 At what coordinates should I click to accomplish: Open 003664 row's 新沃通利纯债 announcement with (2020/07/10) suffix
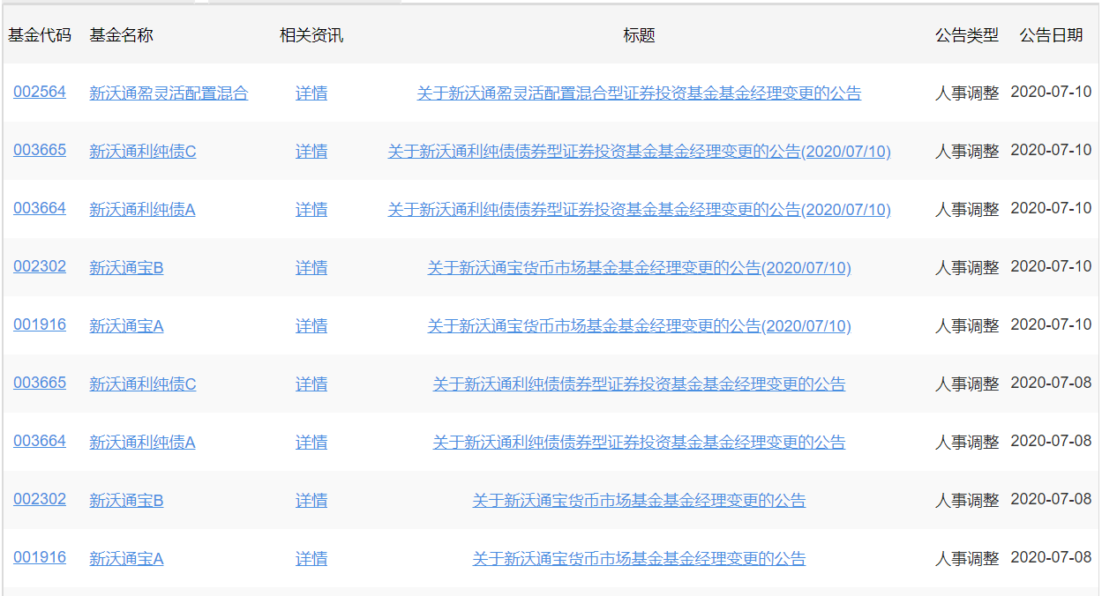pyautogui.click(x=639, y=209)
